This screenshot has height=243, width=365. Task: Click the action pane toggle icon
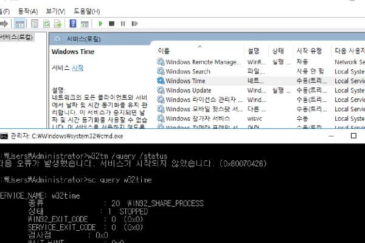(85, 24)
